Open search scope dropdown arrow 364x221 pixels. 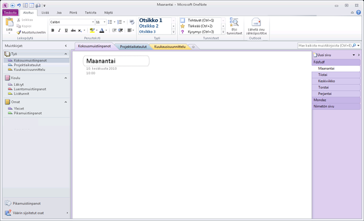(359, 45)
